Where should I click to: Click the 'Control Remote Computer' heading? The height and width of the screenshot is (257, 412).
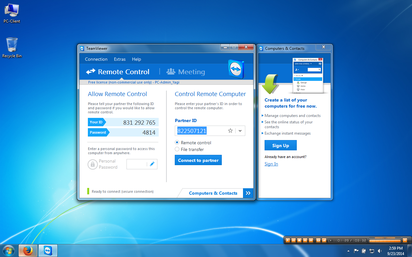tap(210, 94)
